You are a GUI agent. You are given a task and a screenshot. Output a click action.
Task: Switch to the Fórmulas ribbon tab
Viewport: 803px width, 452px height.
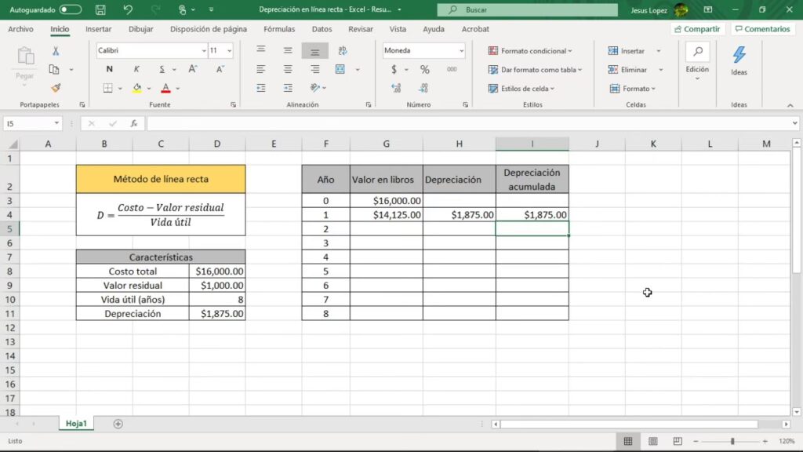pyautogui.click(x=279, y=29)
